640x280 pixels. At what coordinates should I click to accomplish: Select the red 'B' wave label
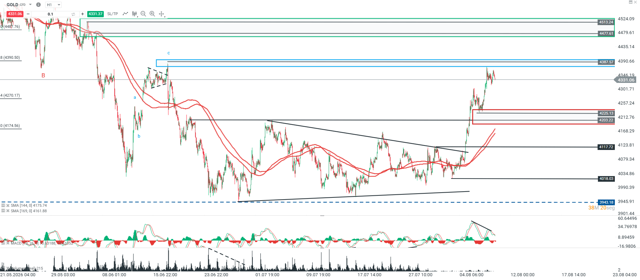pos(43,75)
